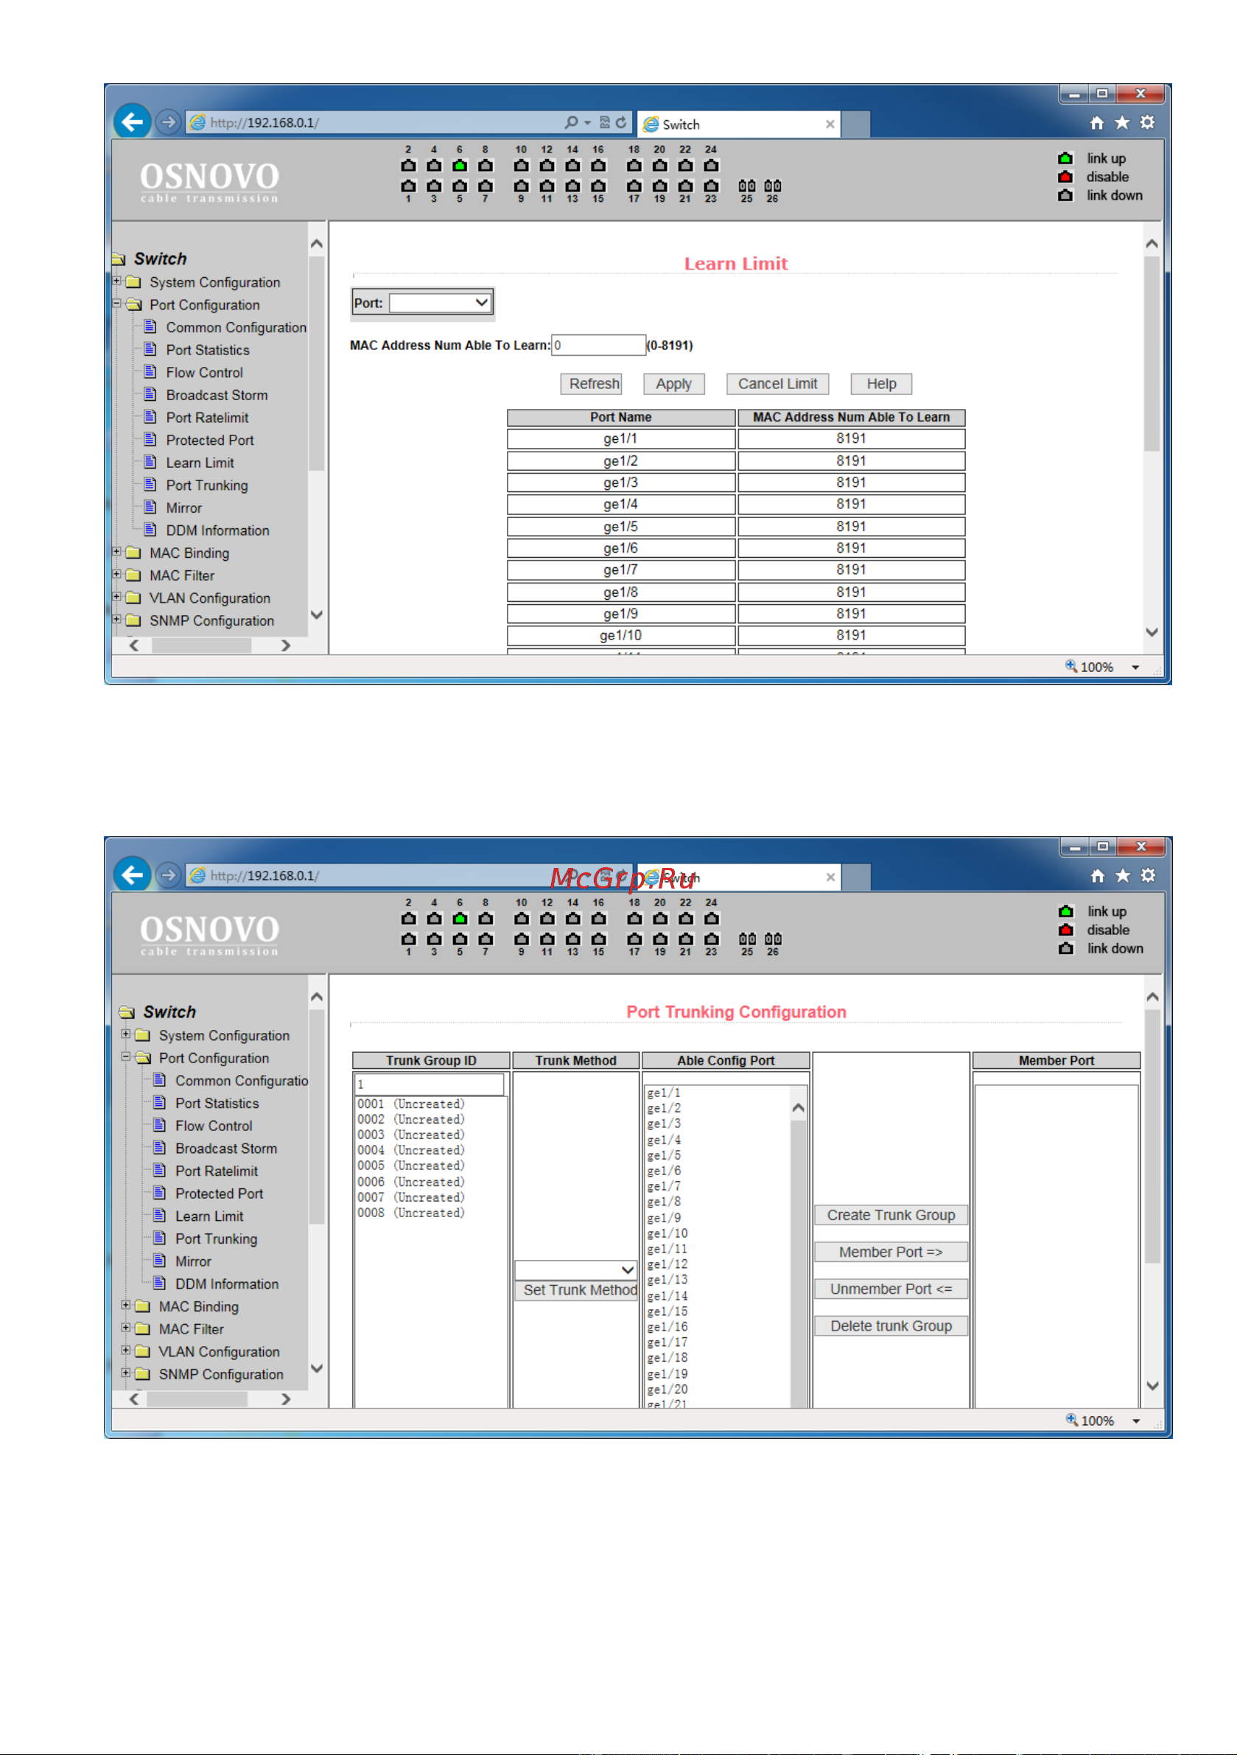
Task: Click the Apply button
Action: pyautogui.click(x=673, y=384)
